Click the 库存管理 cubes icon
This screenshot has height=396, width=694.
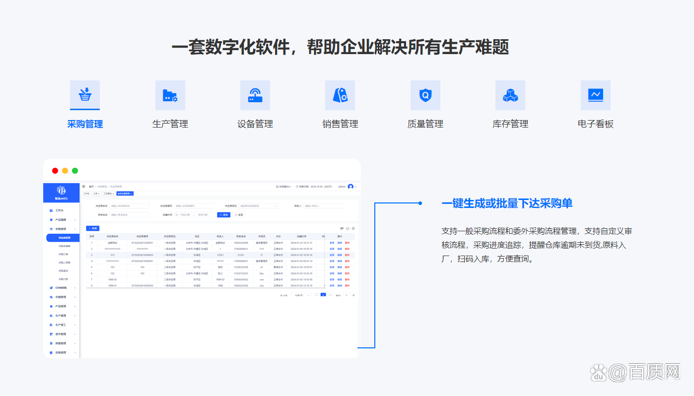(510, 95)
